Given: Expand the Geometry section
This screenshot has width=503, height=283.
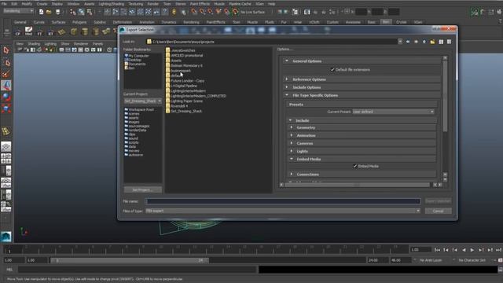Looking at the screenshot, I should tap(292, 127).
